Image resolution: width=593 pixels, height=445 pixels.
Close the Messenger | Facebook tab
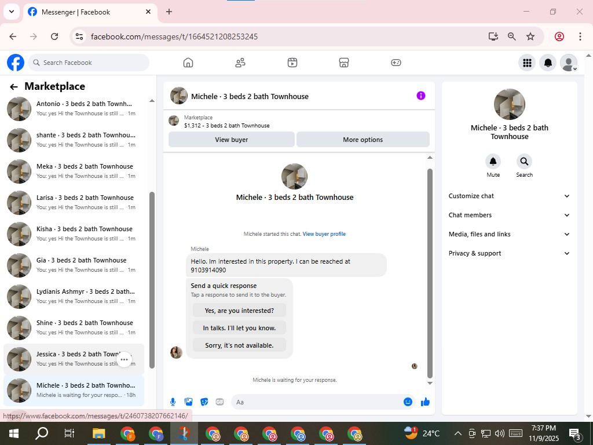tap(148, 12)
